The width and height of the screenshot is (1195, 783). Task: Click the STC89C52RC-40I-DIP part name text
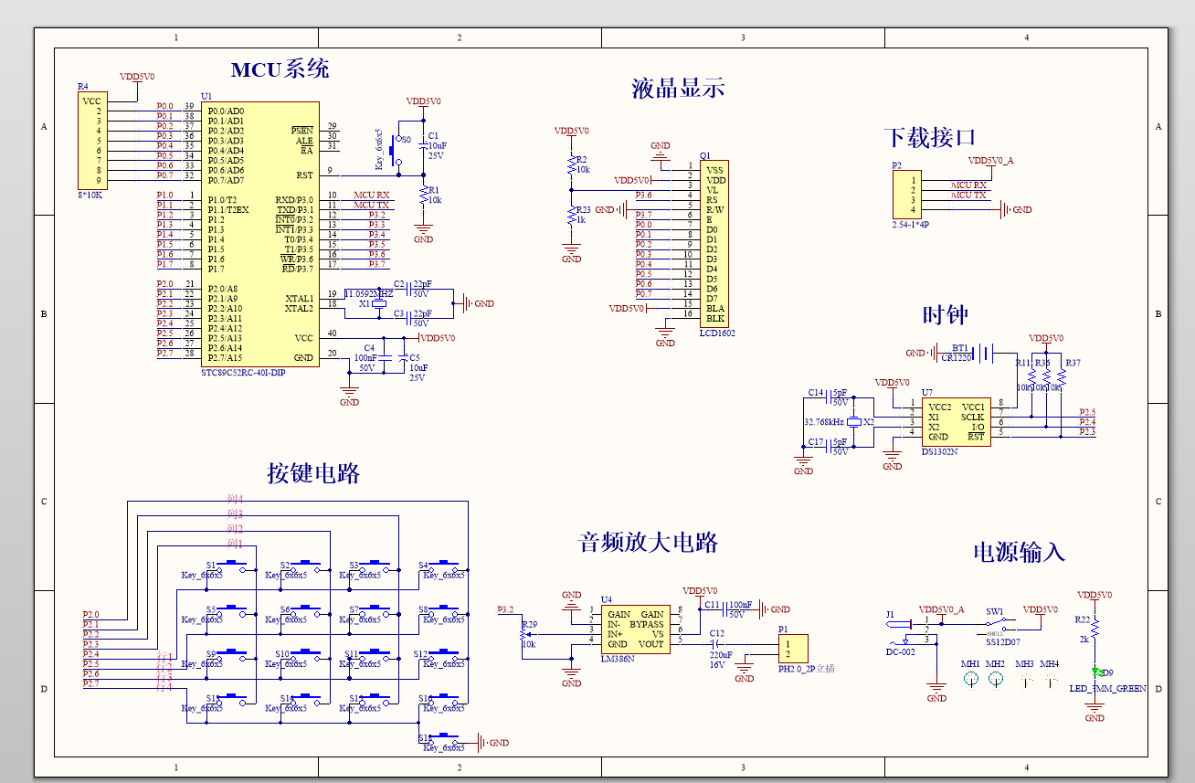[x=243, y=373]
